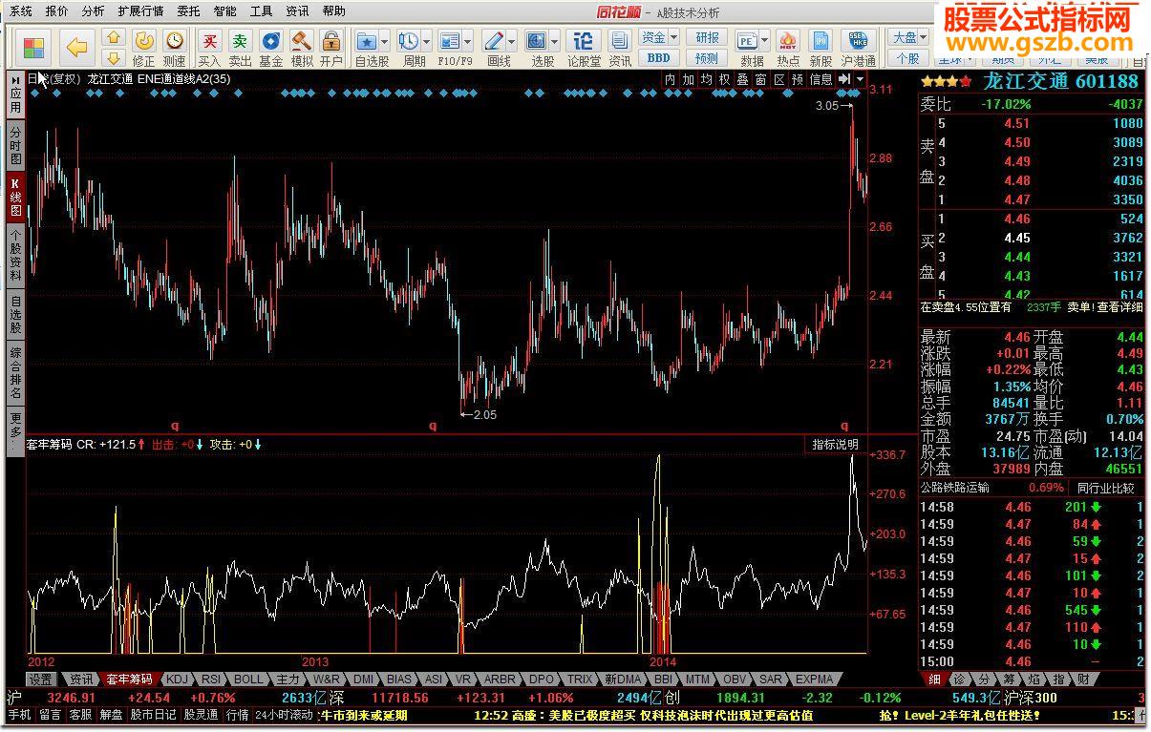Expand the 资金 dropdown
Viewport: 1151px width, 732px height.
click(659, 37)
